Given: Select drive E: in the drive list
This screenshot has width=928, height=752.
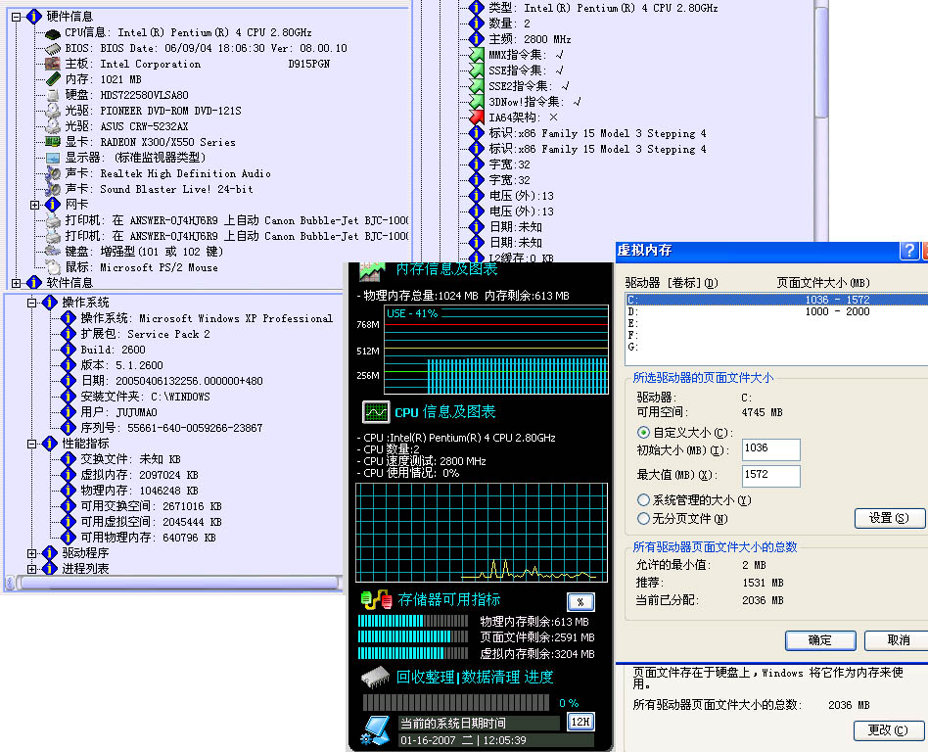Looking at the screenshot, I should pos(777,323).
